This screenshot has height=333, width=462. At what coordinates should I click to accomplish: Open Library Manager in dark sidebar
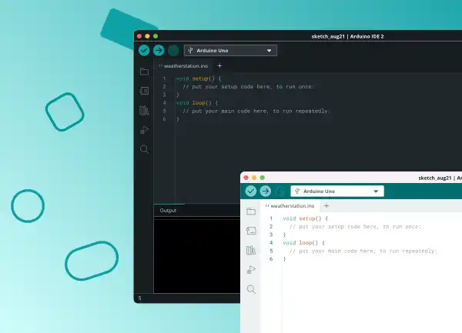tap(144, 110)
